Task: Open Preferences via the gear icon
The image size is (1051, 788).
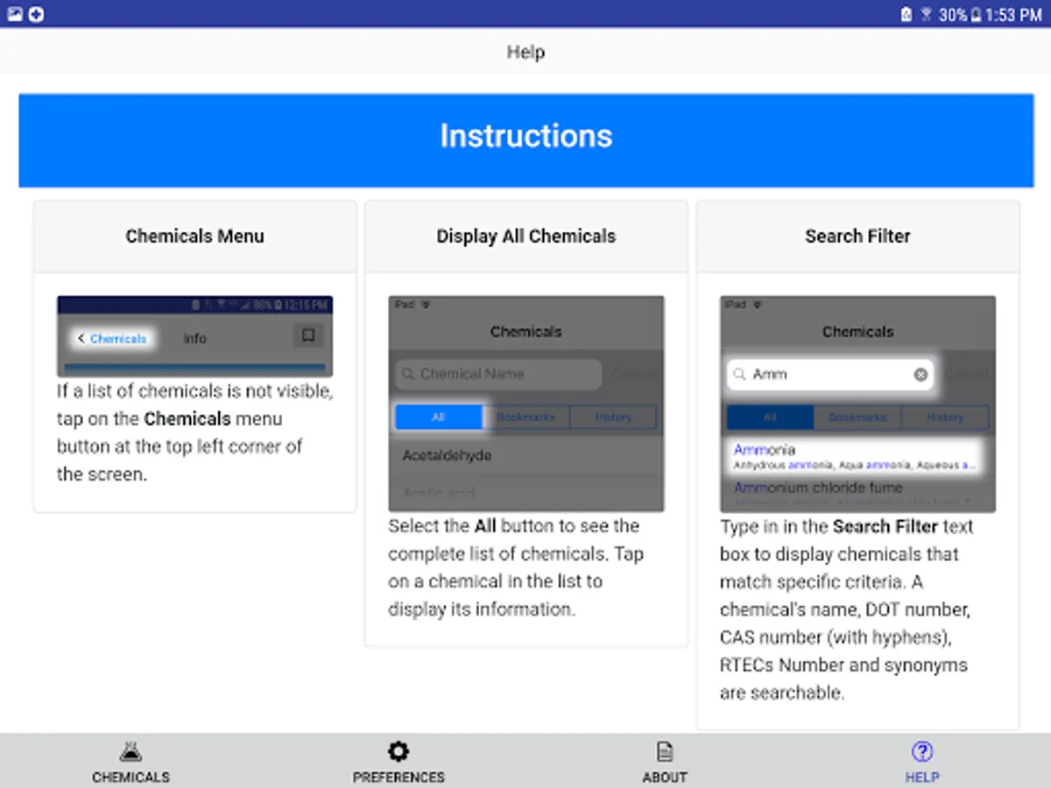Action: tap(399, 751)
